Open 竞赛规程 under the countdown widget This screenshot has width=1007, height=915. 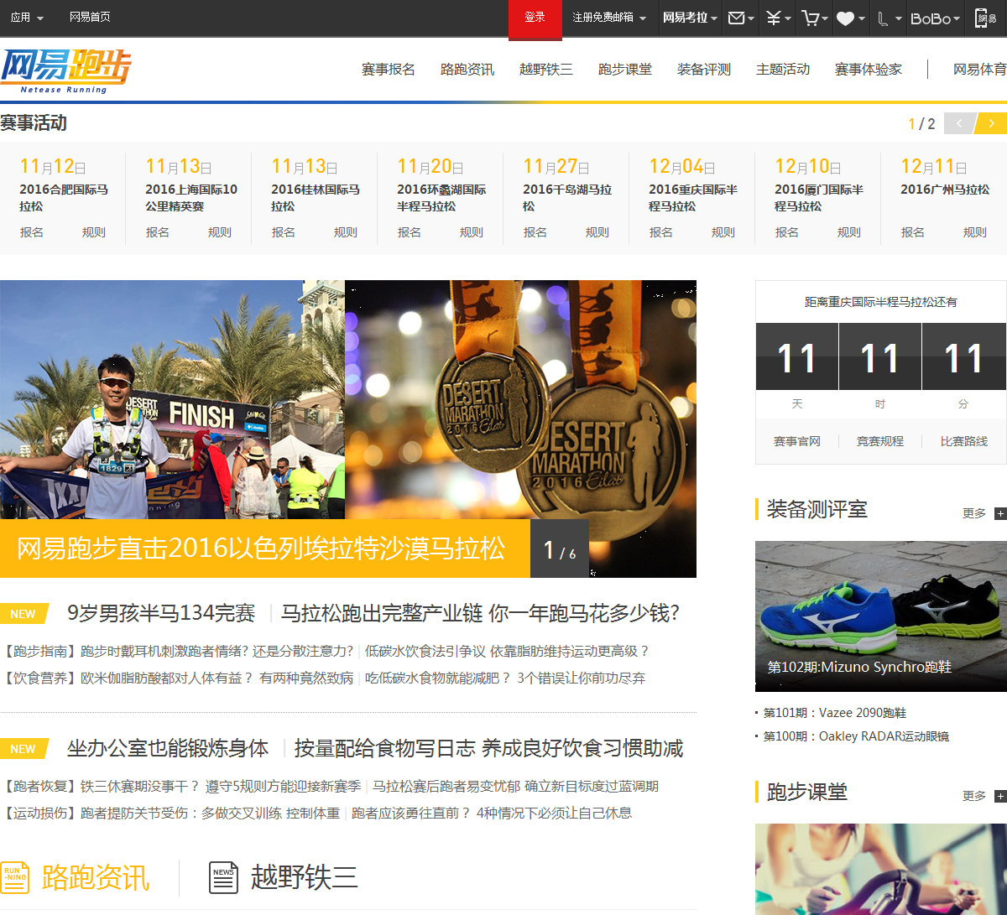click(879, 440)
